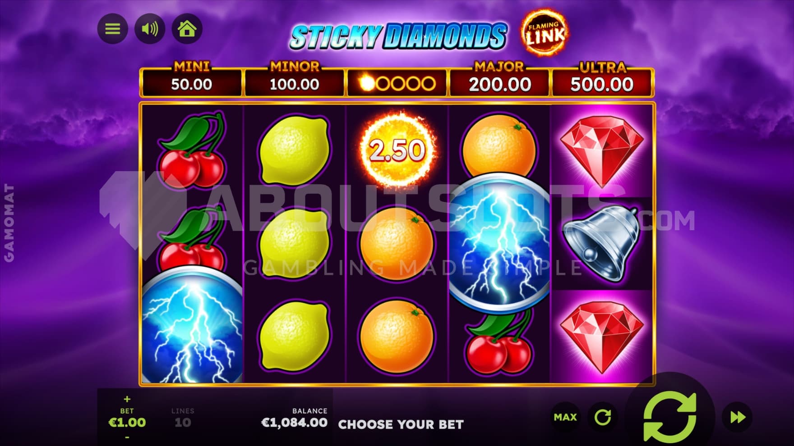794x446 pixels.
Task: Select the MINI 50.00 jackpot panel
Action: click(191, 80)
